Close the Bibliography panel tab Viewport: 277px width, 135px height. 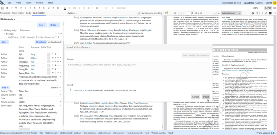pos(15,19)
